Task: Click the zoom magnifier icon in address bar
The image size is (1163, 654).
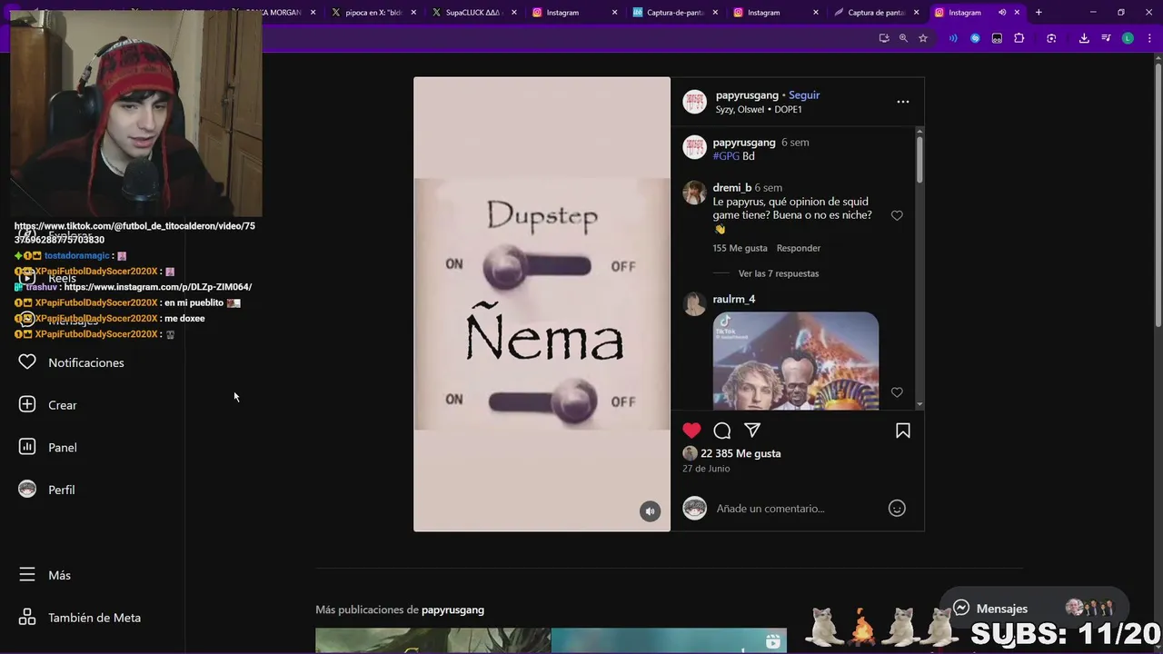Action: coord(903,38)
